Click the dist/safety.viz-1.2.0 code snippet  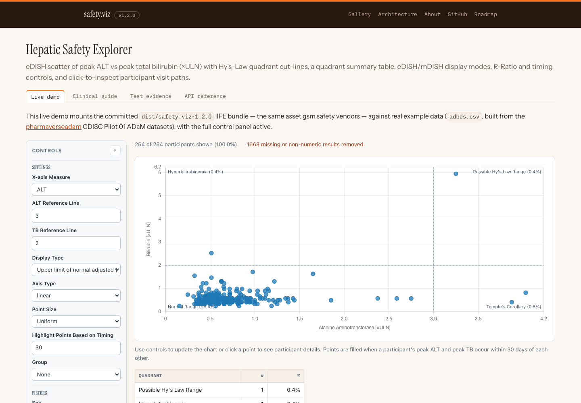point(177,116)
